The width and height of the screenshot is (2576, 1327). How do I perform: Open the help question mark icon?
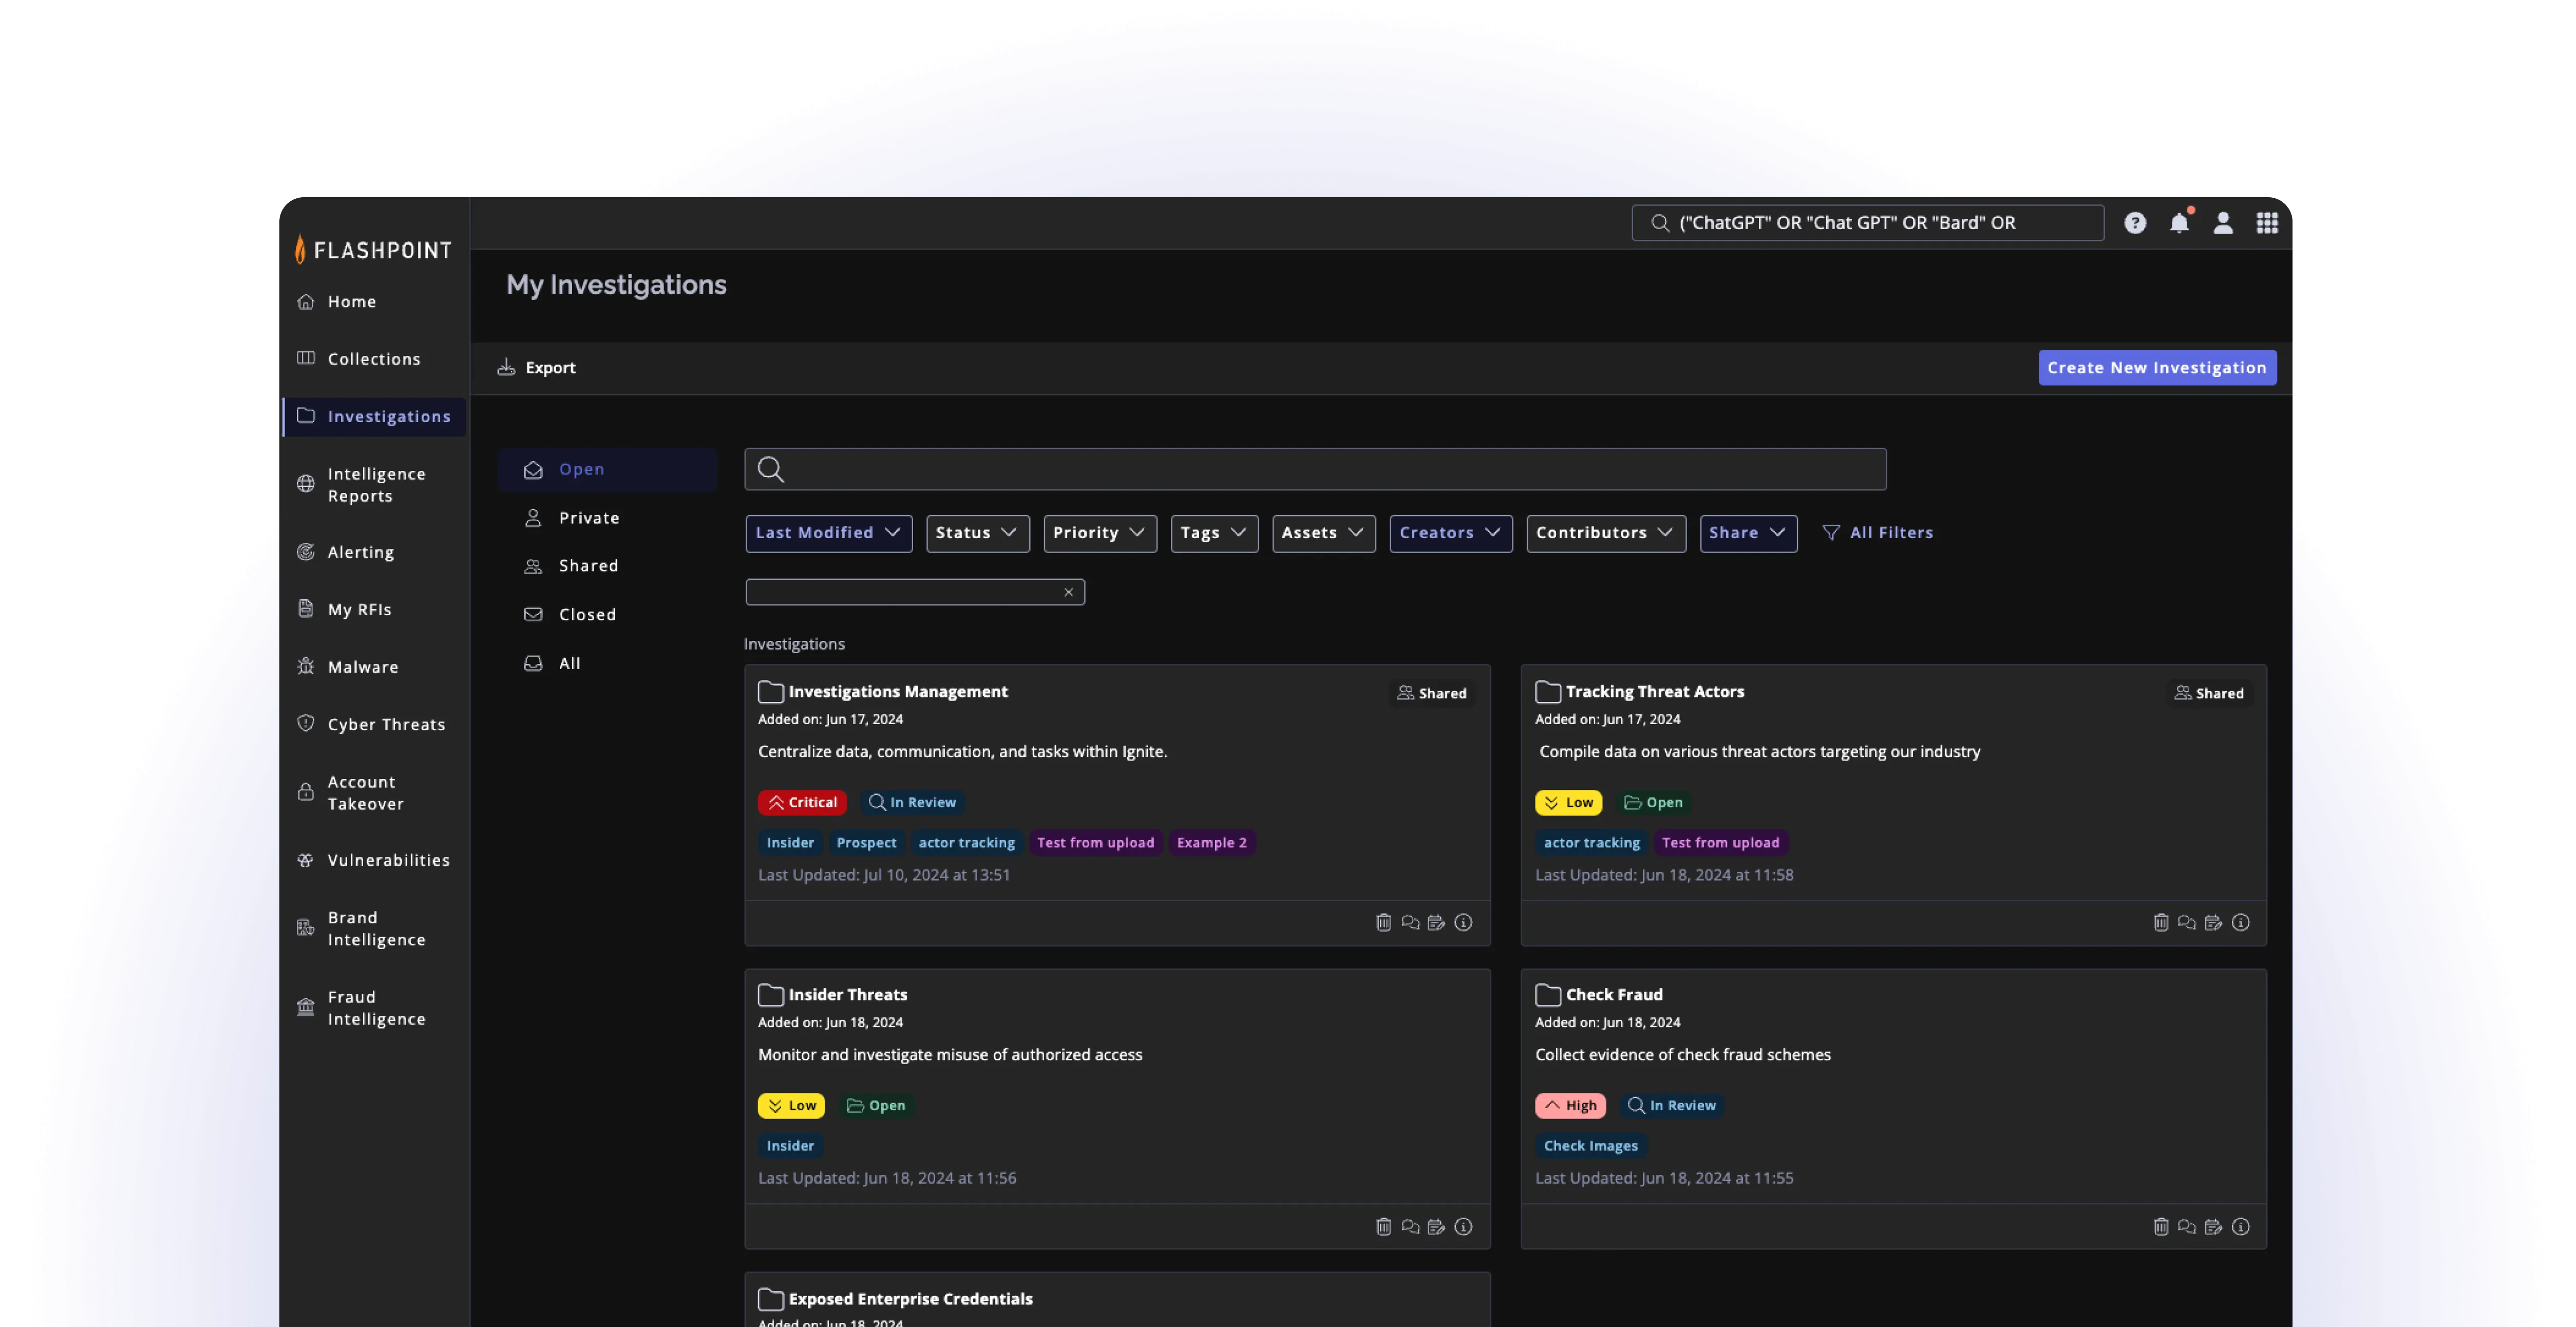(x=2135, y=223)
